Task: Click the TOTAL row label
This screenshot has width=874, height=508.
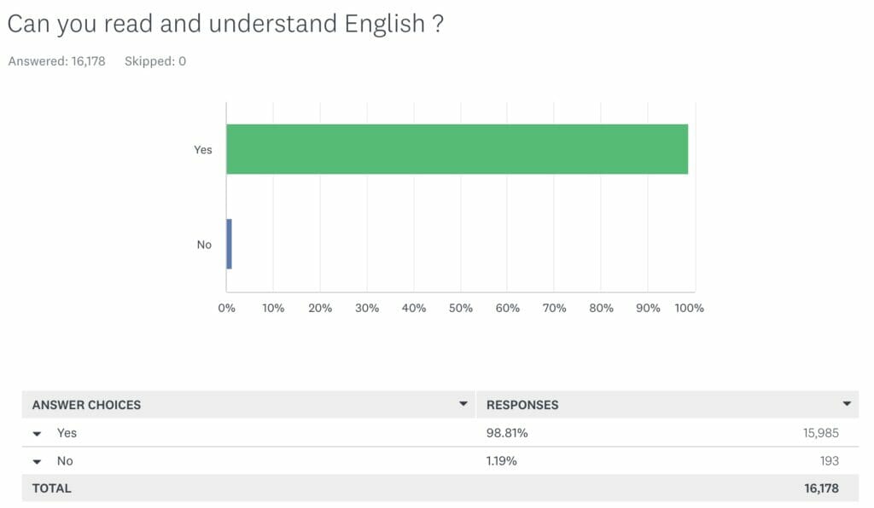Action: point(52,488)
